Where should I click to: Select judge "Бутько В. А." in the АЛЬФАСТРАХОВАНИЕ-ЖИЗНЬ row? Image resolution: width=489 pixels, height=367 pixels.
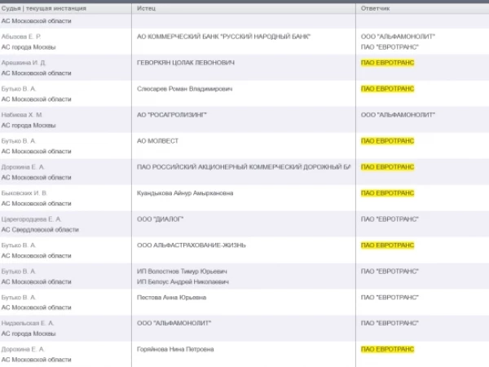(19, 245)
